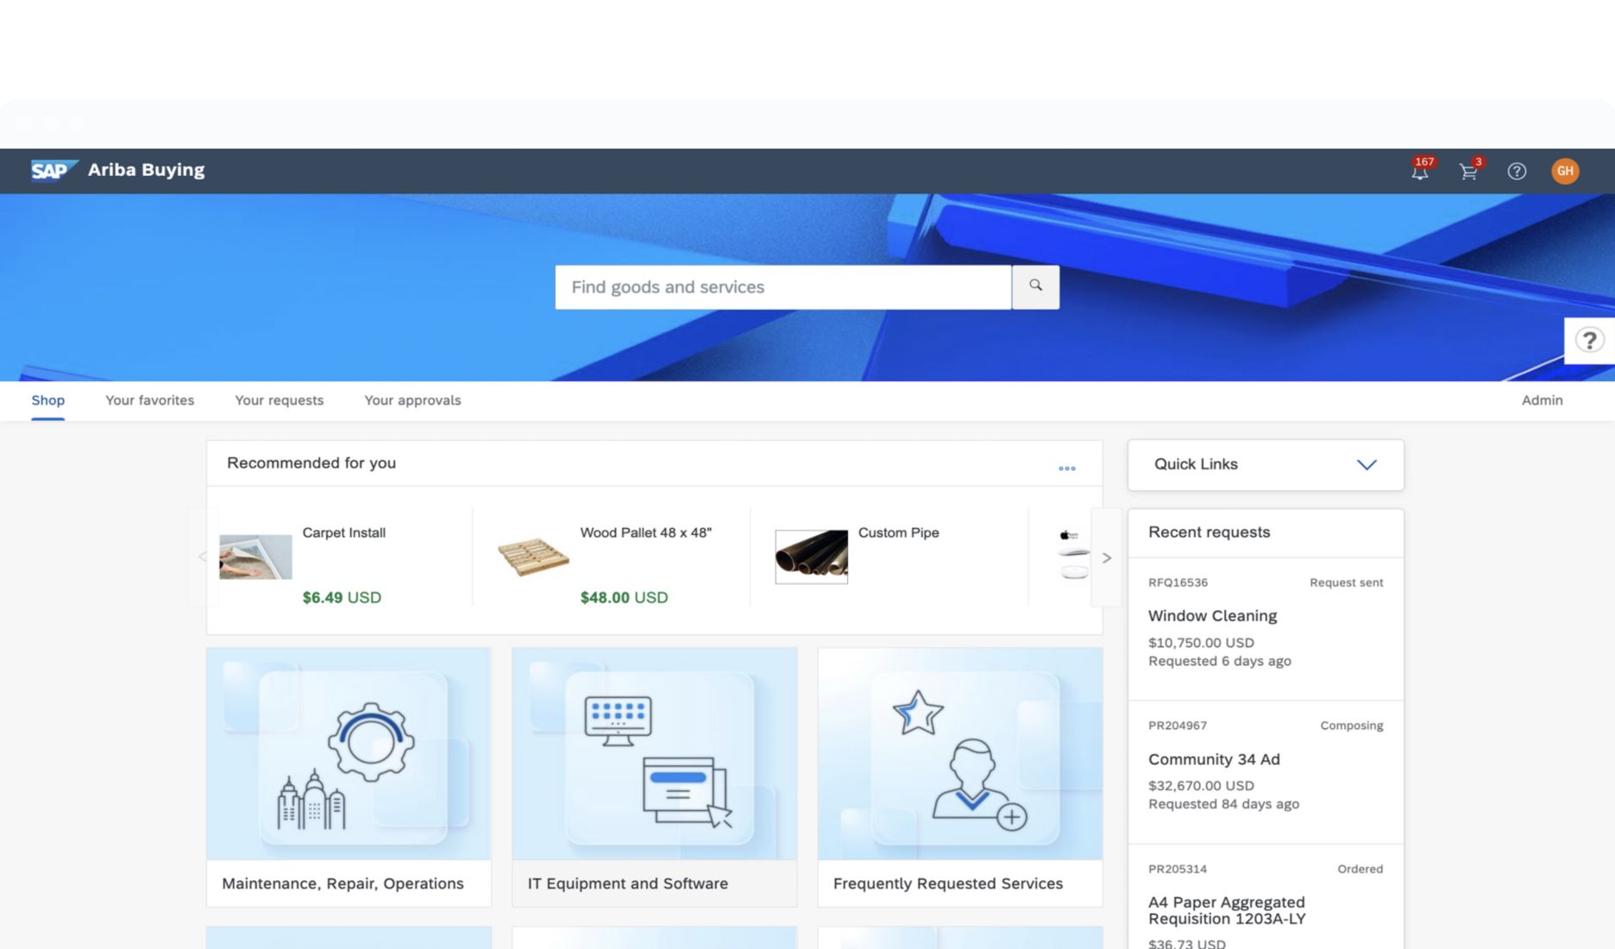Open the floating help button on right edge
The width and height of the screenshot is (1615, 949).
[1589, 340]
